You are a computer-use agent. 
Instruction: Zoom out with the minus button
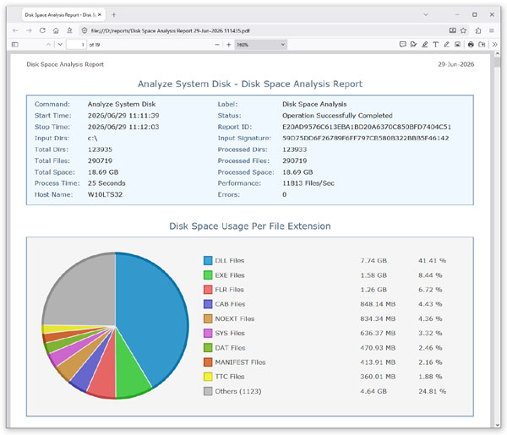click(x=217, y=45)
